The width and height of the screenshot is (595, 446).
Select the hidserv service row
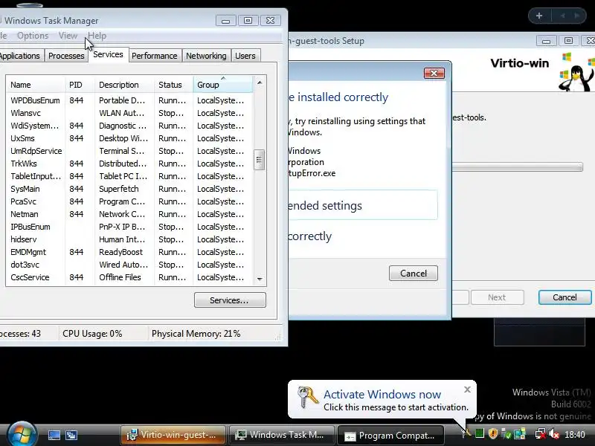[x=129, y=239]
